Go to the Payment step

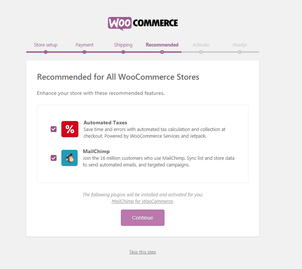pyautogui.click(x=85, y=45)
